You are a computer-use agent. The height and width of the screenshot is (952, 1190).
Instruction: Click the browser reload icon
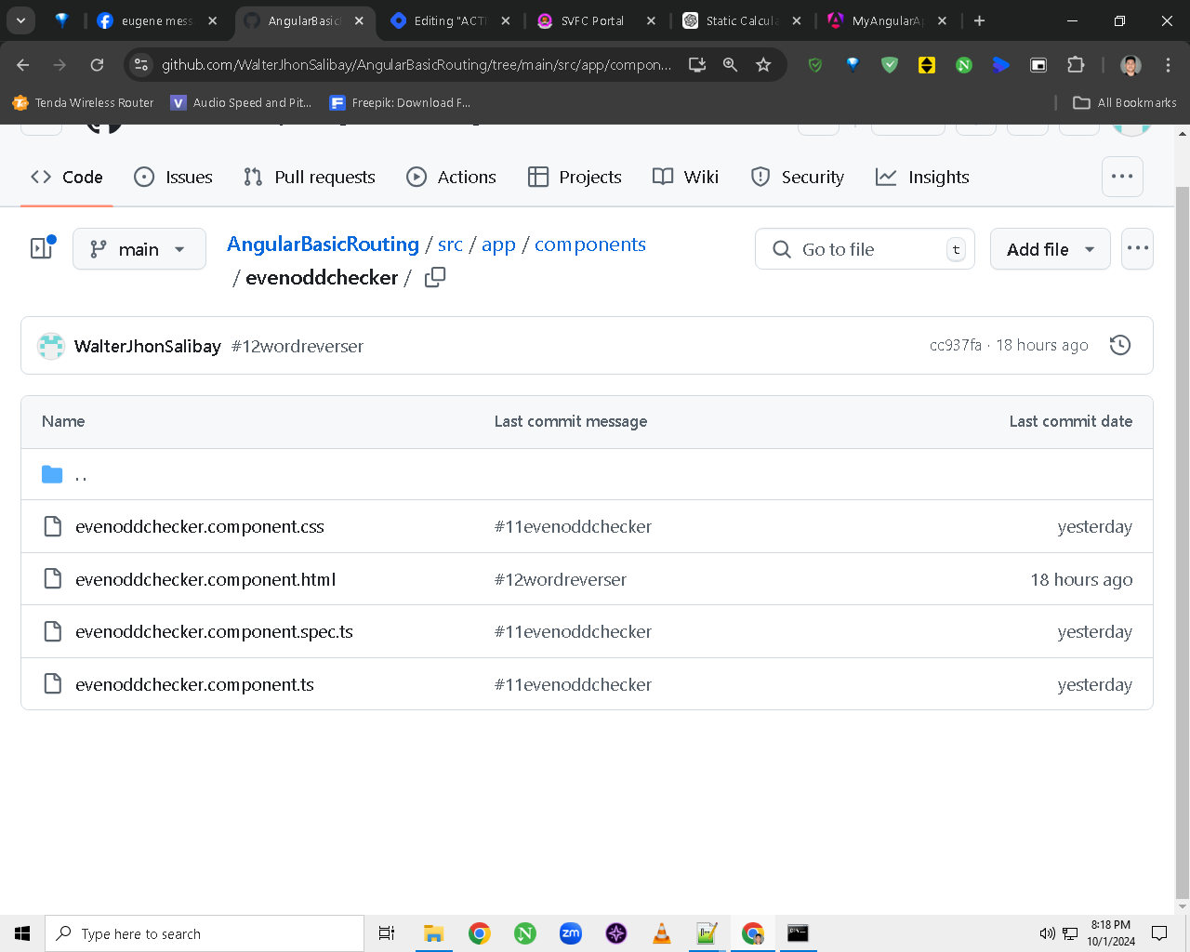(97, 64)
